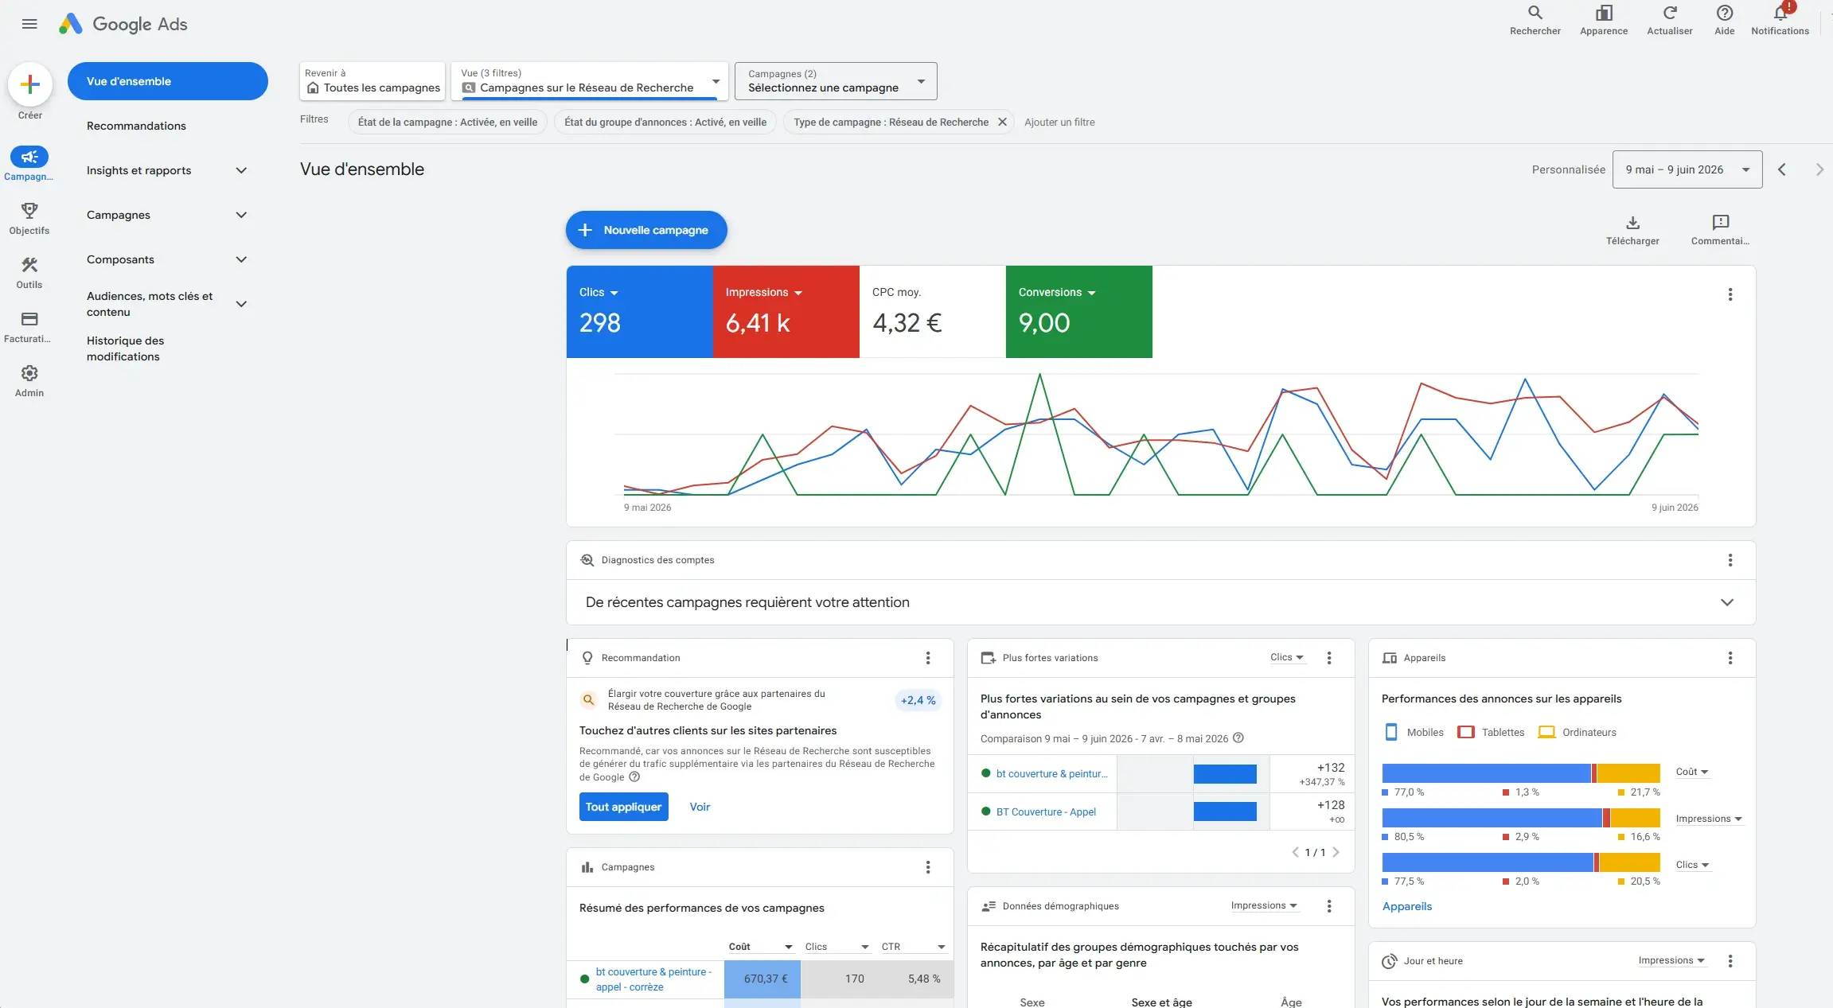This screenshot has width=1833, height=1008.
Task: Open the Facturation card icon
Action: tap(29, 319)
